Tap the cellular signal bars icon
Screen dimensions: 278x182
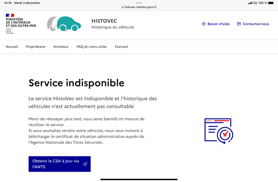click(x=250, y=3)
